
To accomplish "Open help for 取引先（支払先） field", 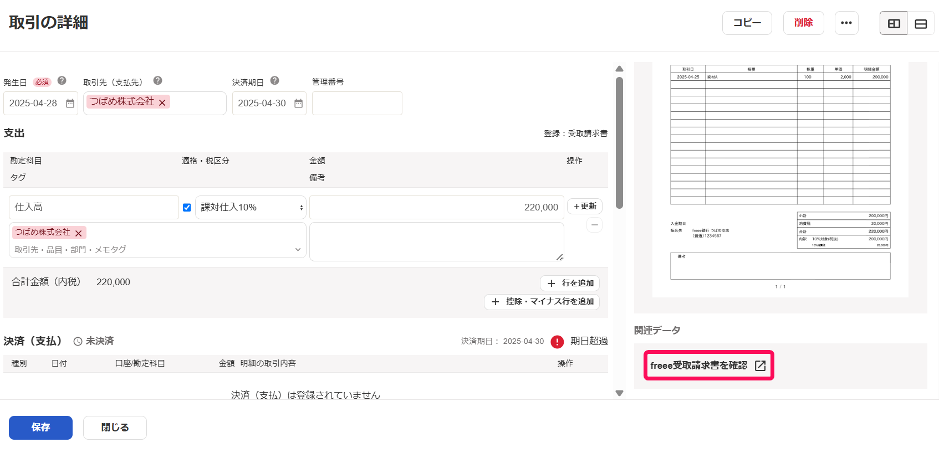I will (x=158, y=81).
